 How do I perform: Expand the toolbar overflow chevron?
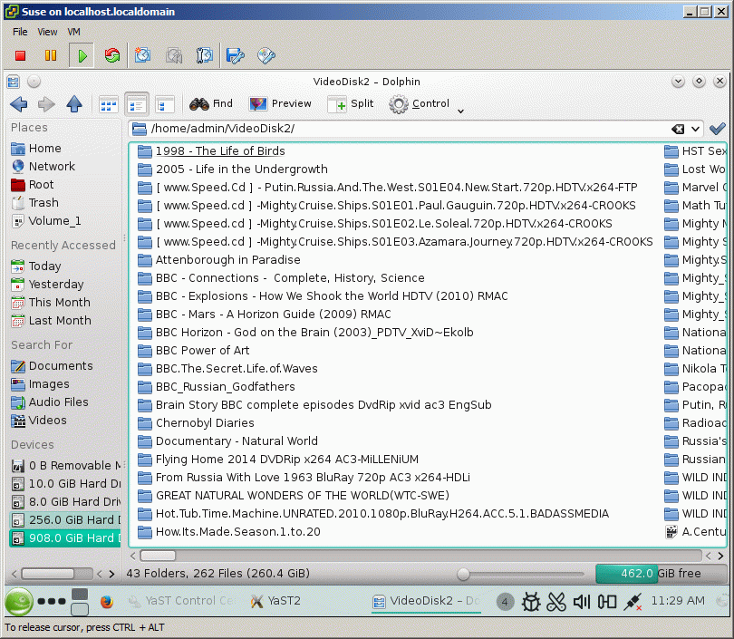click(460, 111)
